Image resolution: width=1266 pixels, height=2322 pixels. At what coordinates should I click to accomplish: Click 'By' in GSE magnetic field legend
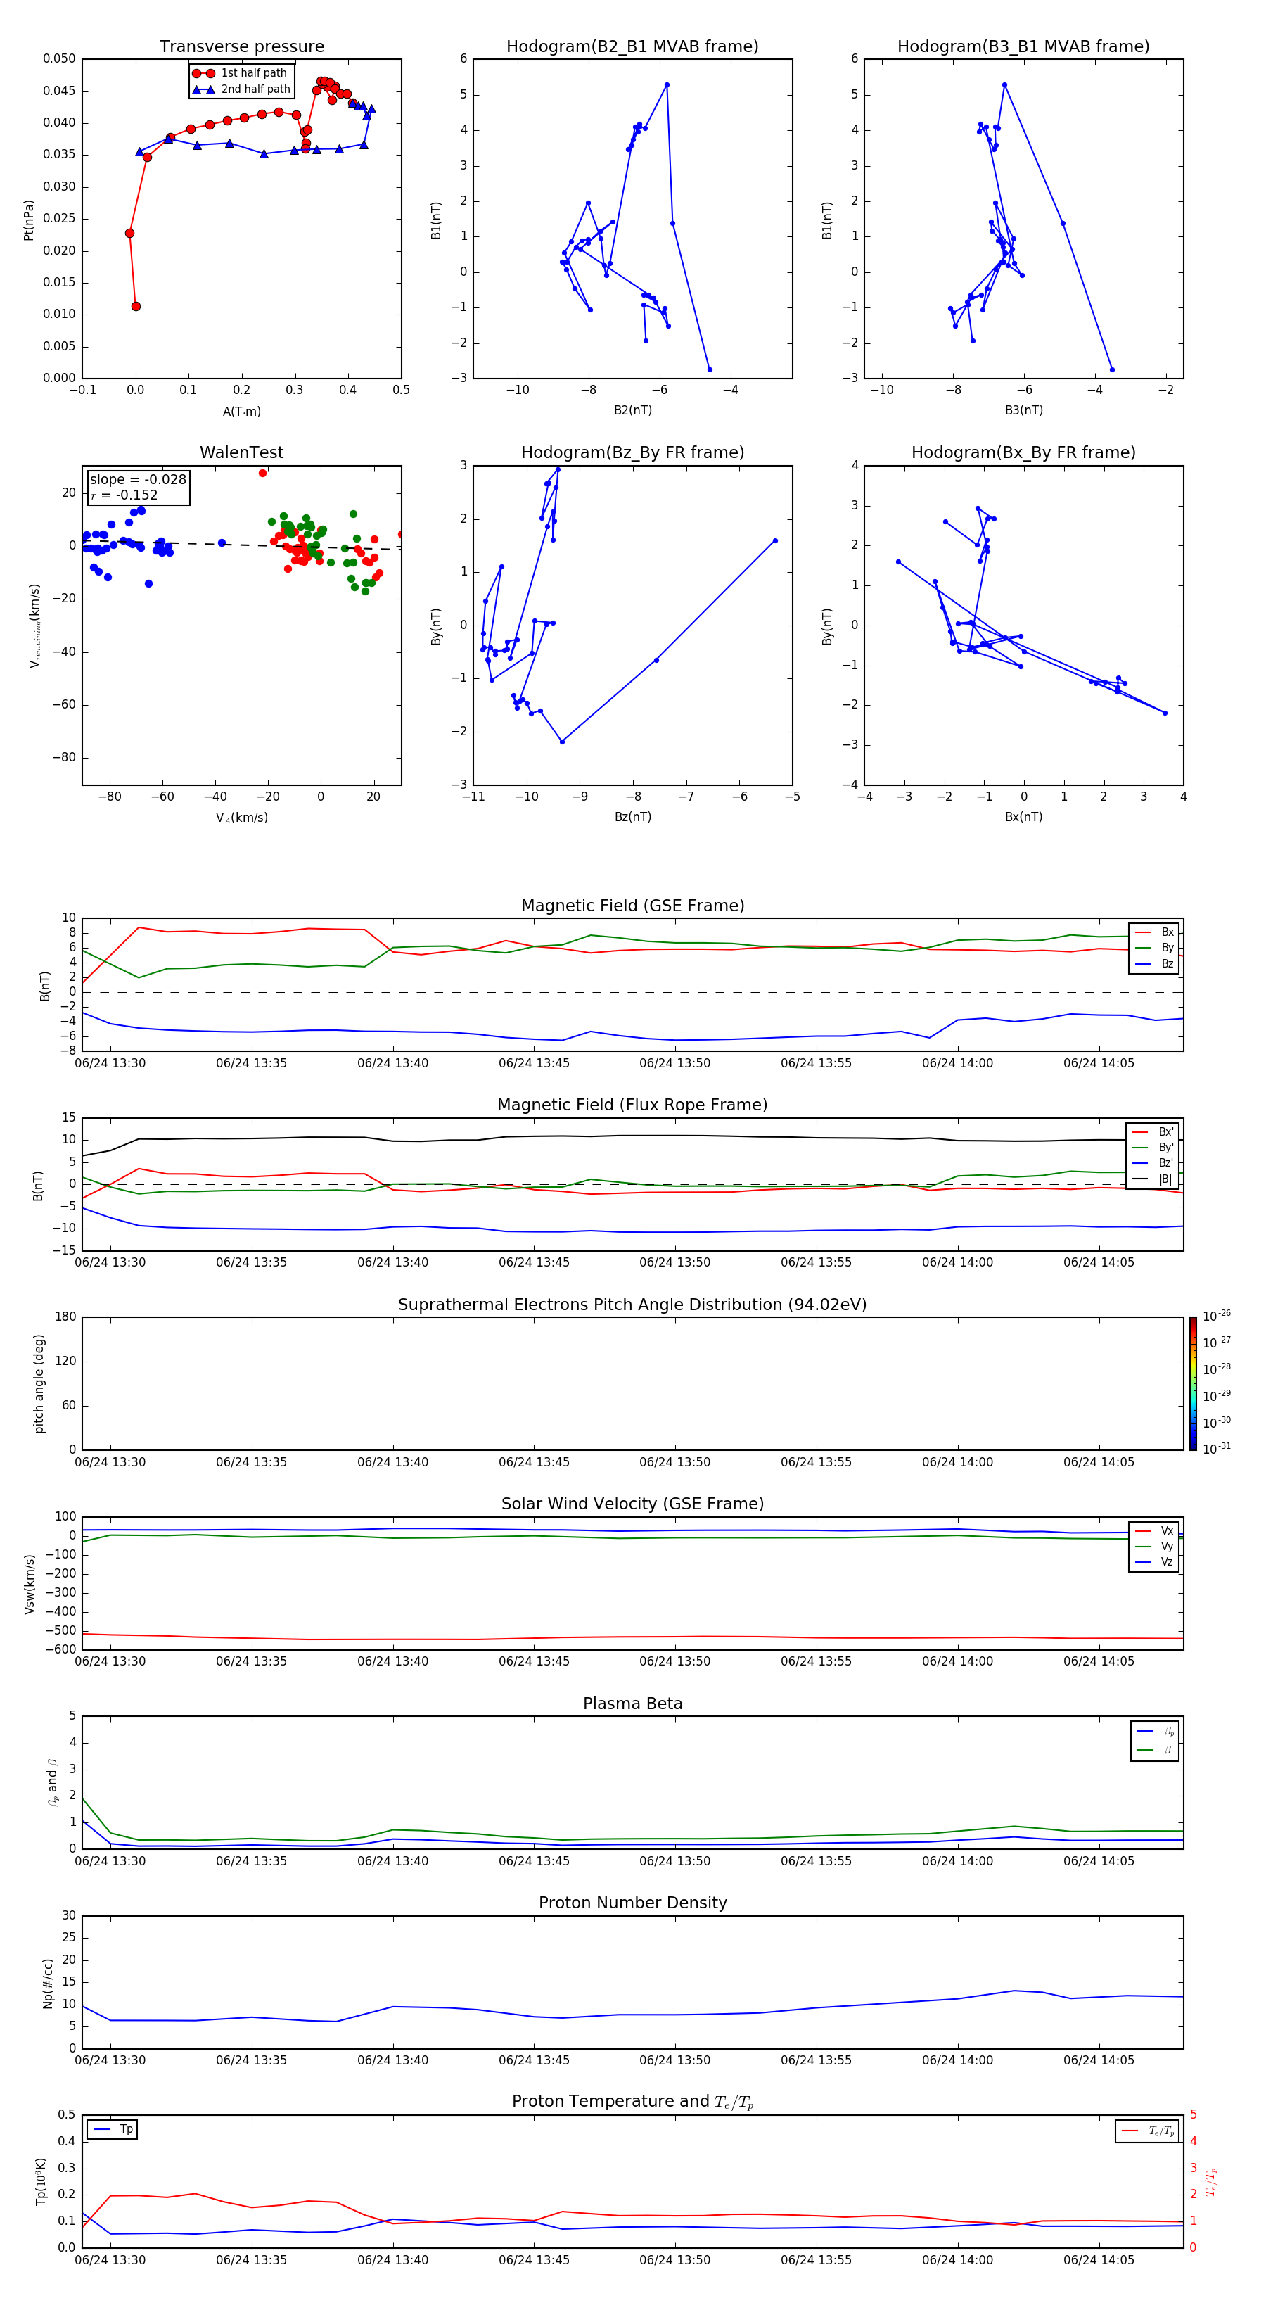click(1155, 947)
